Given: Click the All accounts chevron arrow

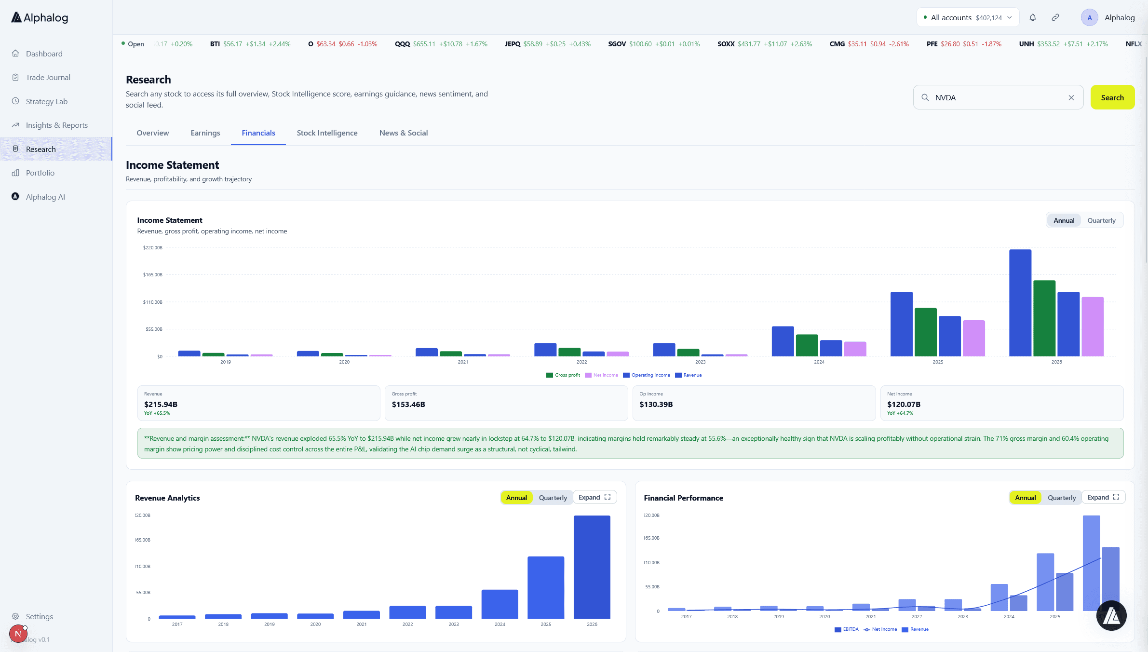Looking at the screenshot, I should click(1010, 17).
